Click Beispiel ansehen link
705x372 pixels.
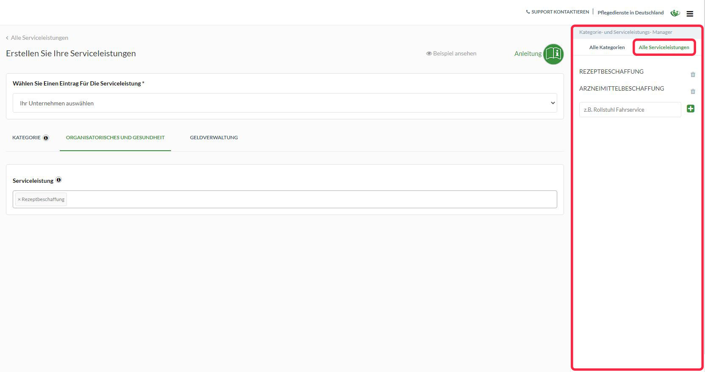pos(451,53)
